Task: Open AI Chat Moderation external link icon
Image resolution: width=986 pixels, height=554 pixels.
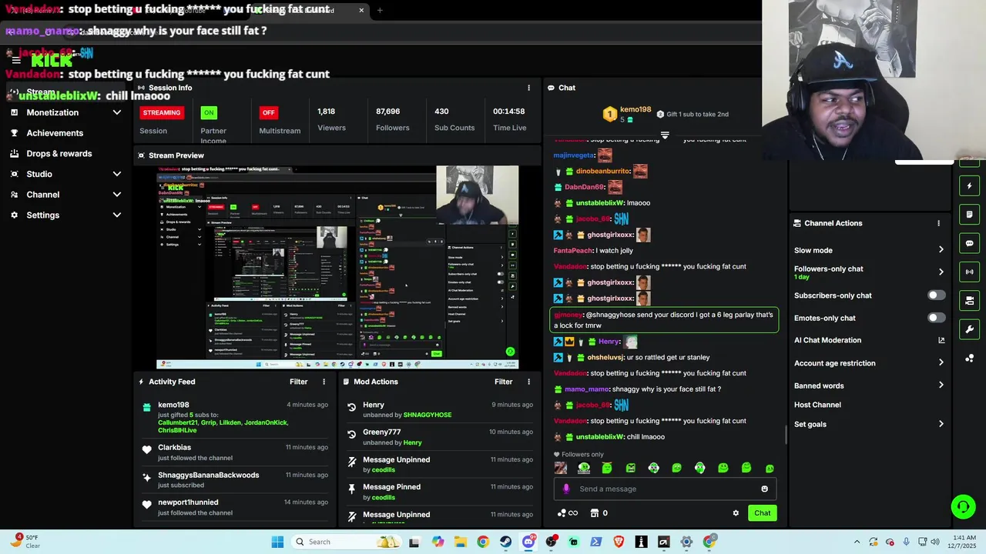Action: click(x=941, y=340)
